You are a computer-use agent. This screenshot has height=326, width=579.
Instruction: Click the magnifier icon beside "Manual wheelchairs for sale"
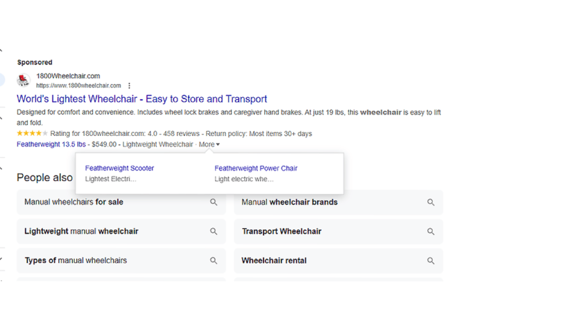coord(214,202)
